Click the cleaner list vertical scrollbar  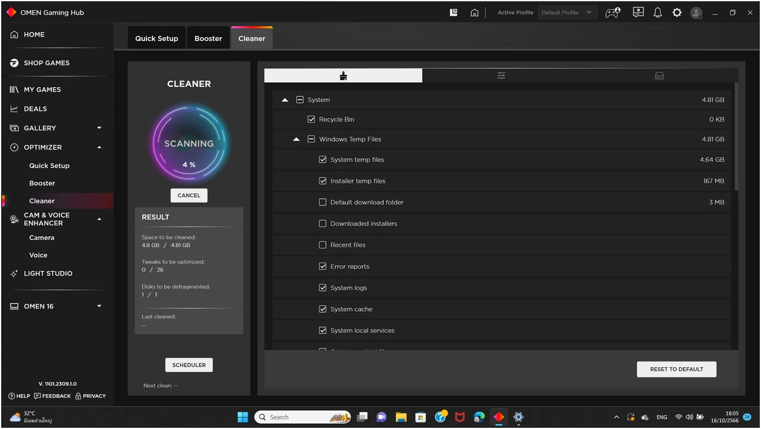pos(736,137)
